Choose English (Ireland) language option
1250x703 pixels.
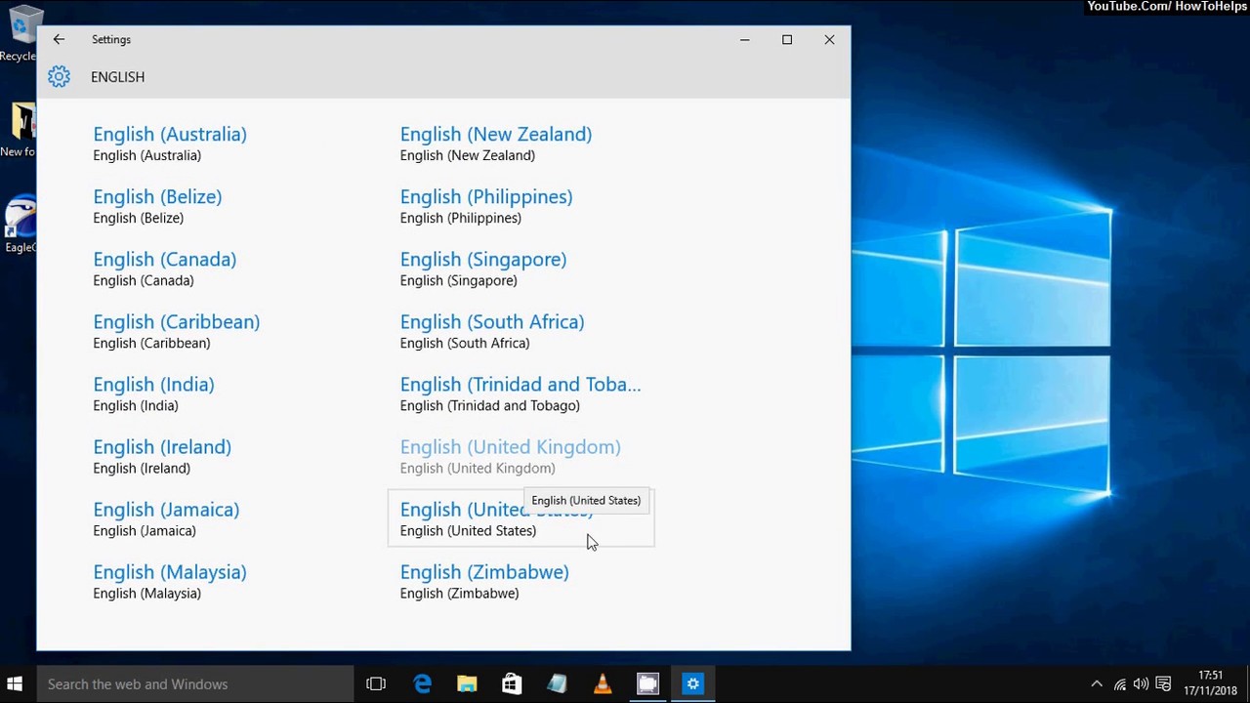tap(162, 456)
